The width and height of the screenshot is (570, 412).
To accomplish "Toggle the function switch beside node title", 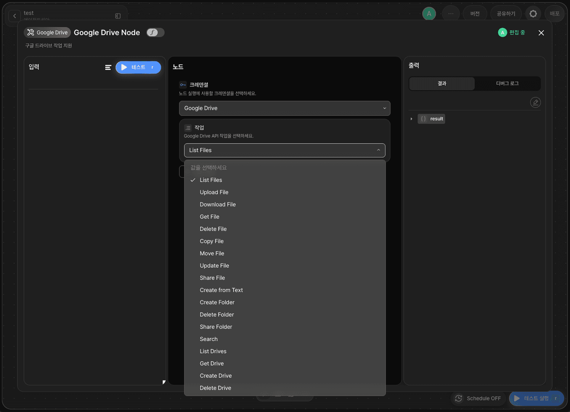I will click(x=155, y=32).
